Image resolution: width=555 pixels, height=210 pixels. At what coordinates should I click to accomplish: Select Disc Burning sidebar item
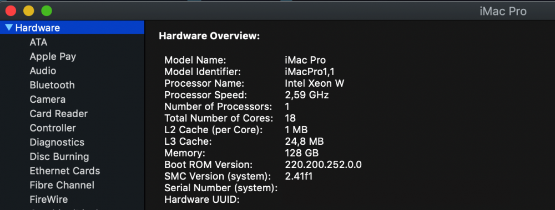[59, 157]
